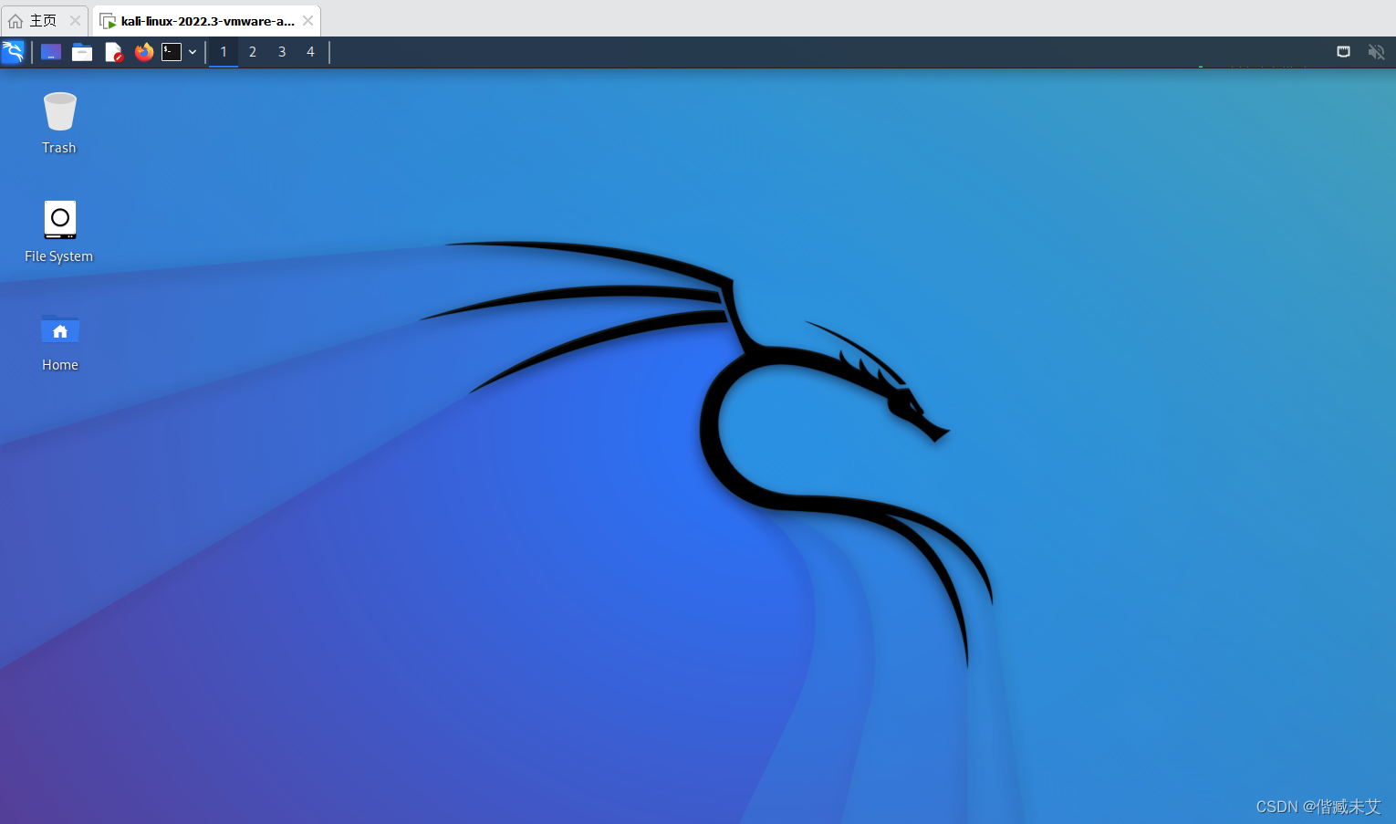Open the terminal emulator
Viewport: 1396px width, 824px height.
coord(171,52)
